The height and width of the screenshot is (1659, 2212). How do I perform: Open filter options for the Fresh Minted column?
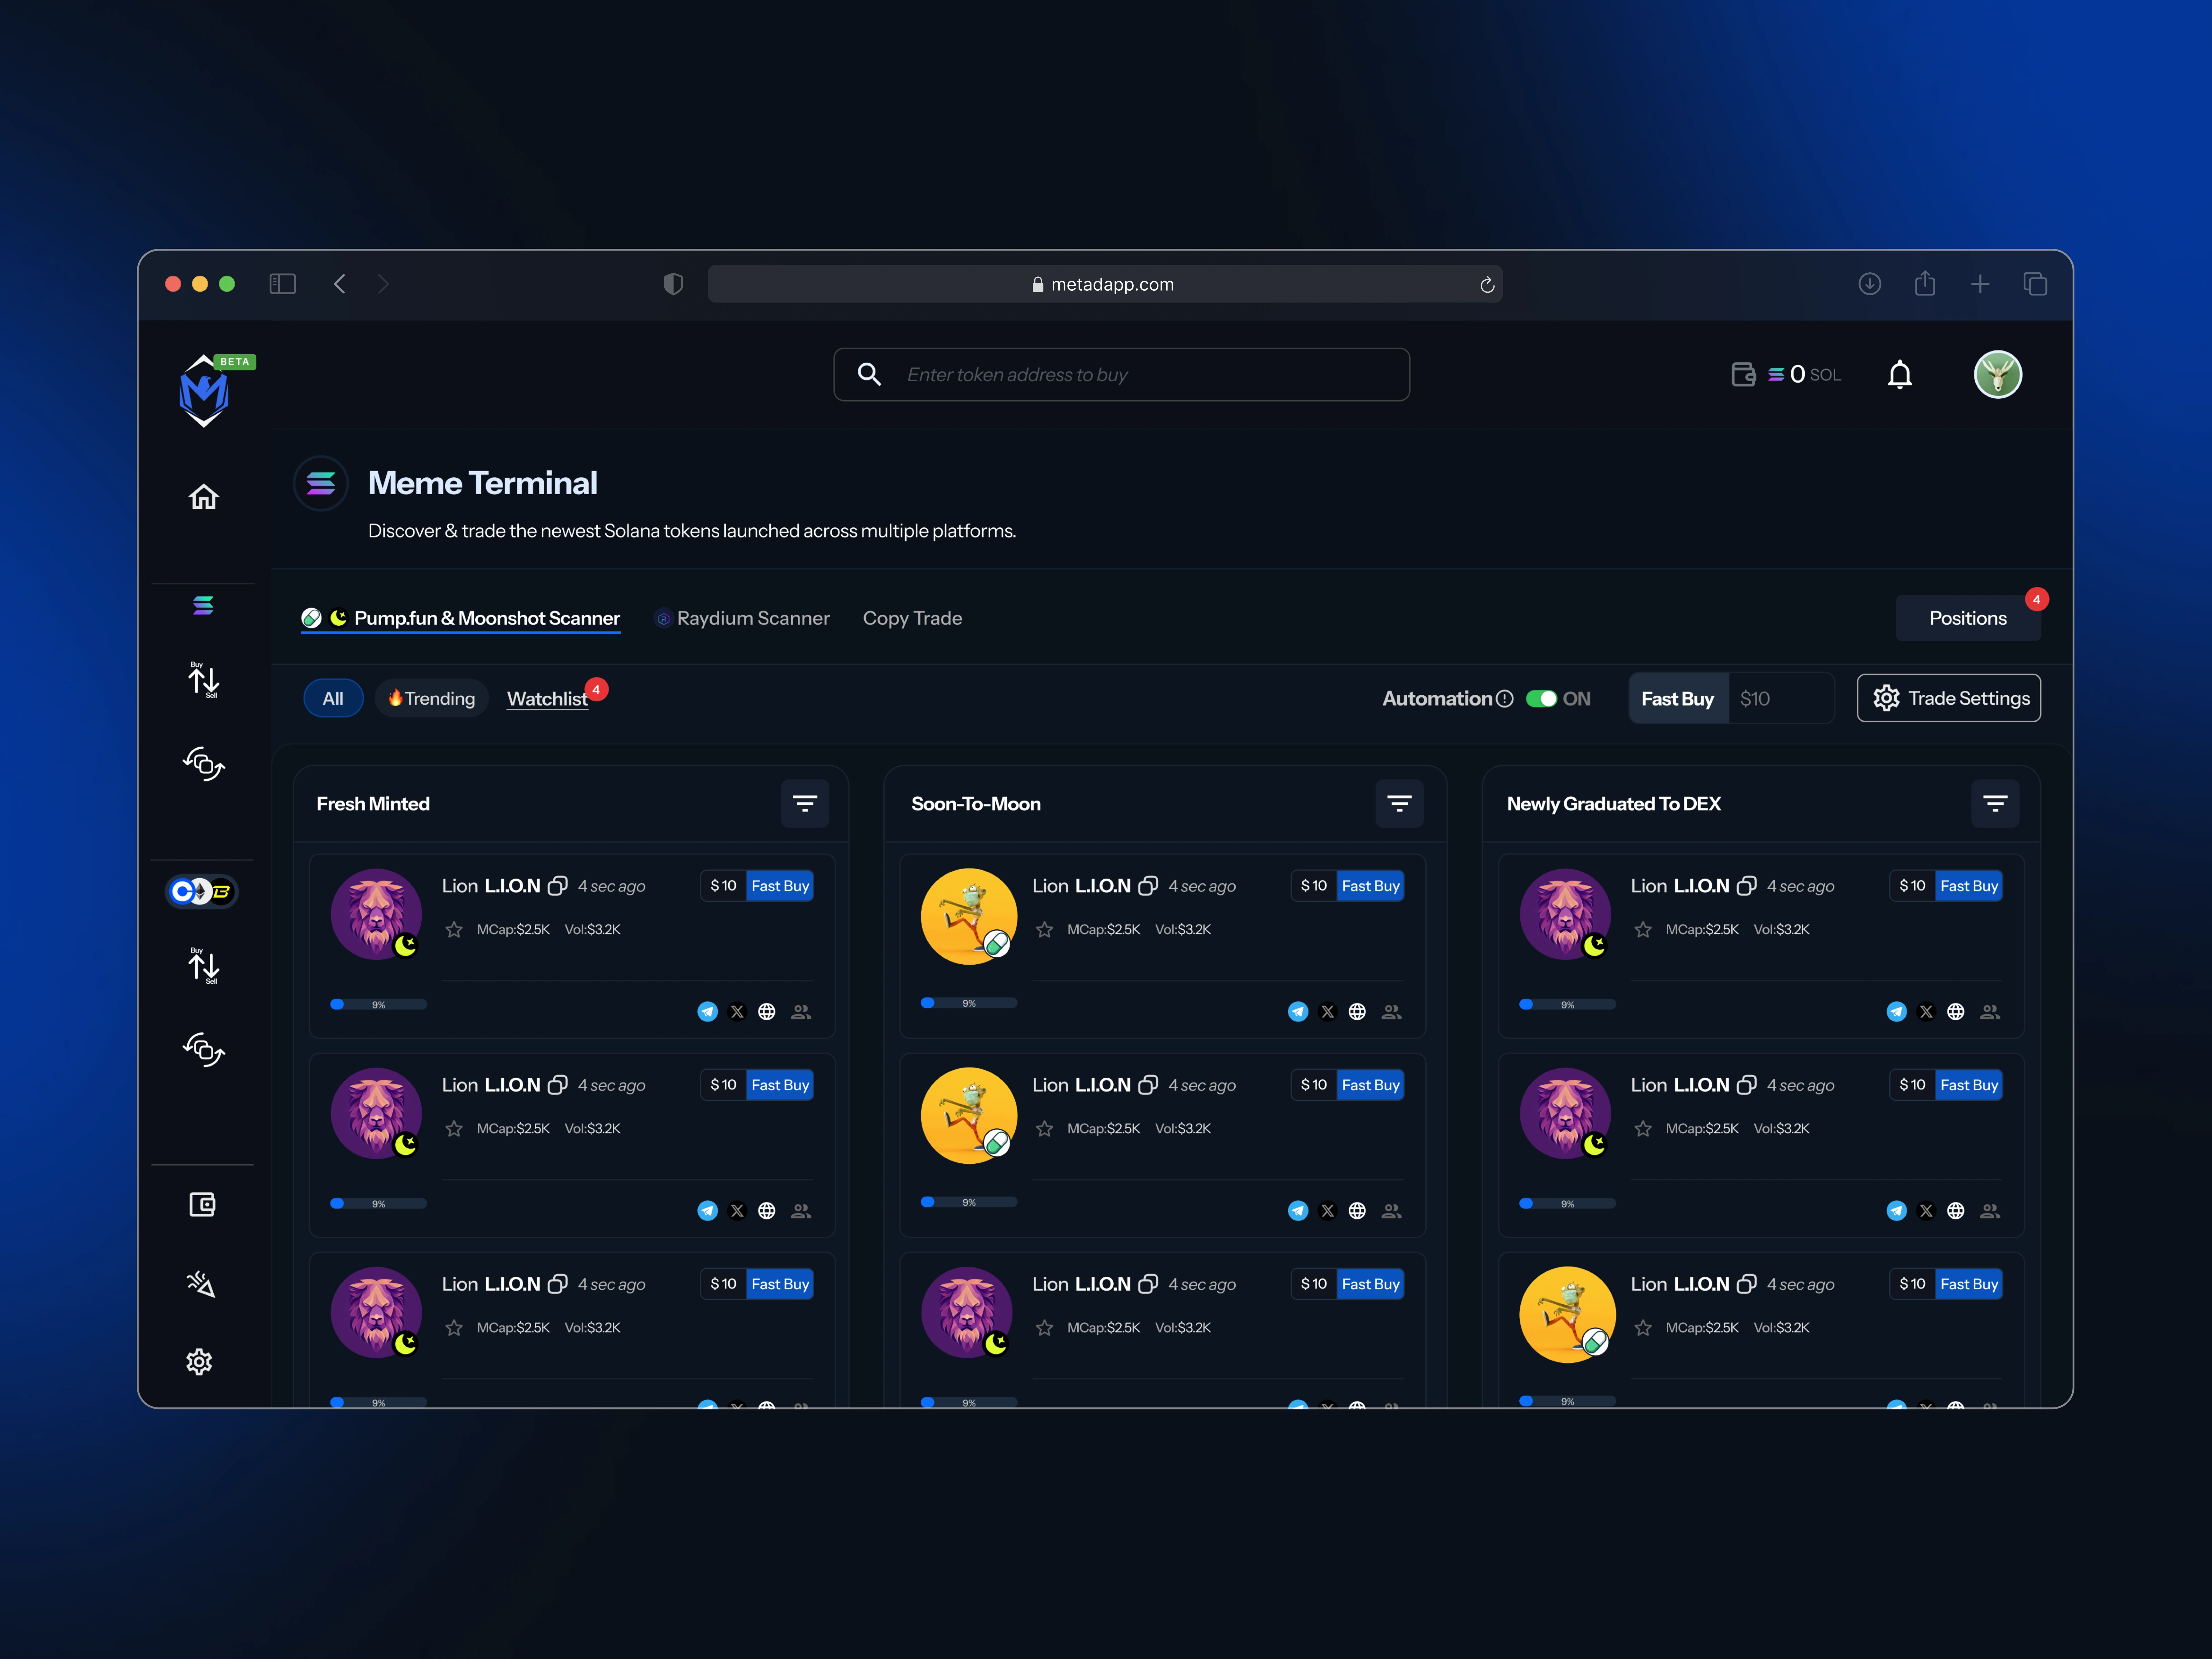tap(805, 803)
